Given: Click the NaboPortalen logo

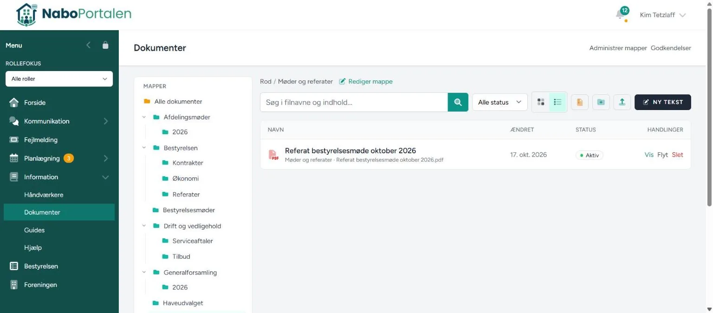Looking at the screenshot, I should pyautogui.click(x=73, y=14).
